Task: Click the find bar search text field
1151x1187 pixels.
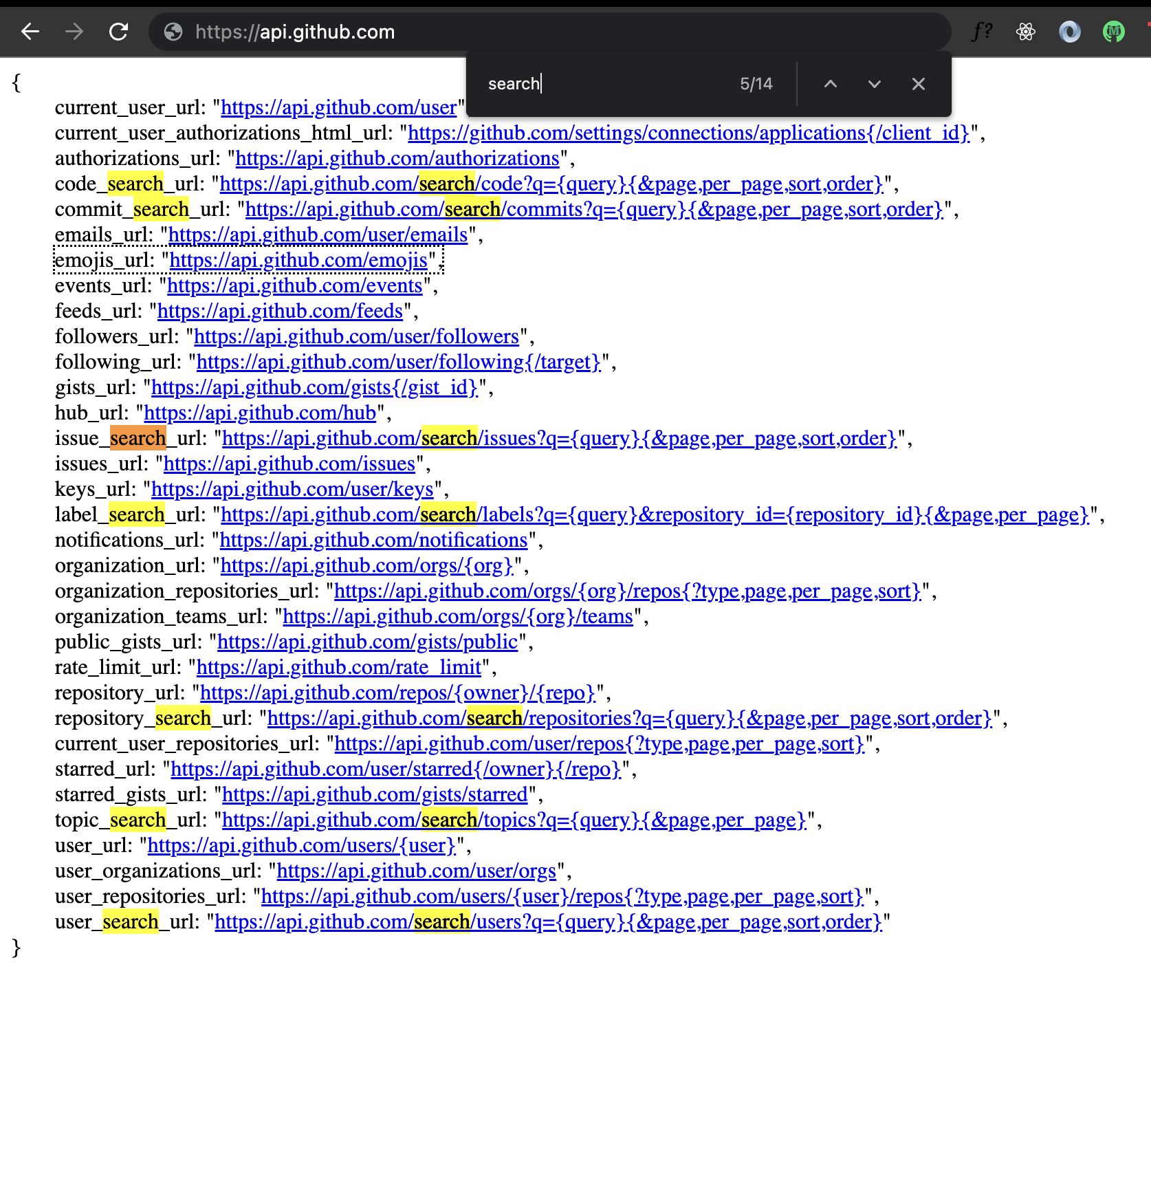Action: 605,84
